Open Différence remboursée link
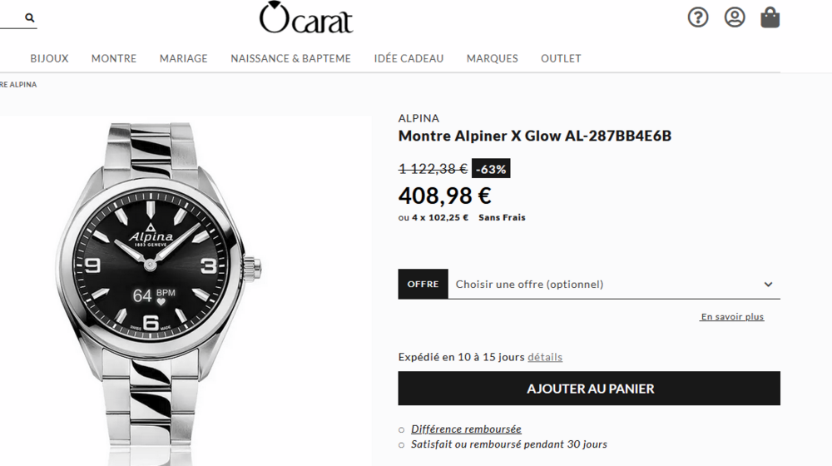Image resolution: width=832 pixels, height=466 pixels. 466,429
